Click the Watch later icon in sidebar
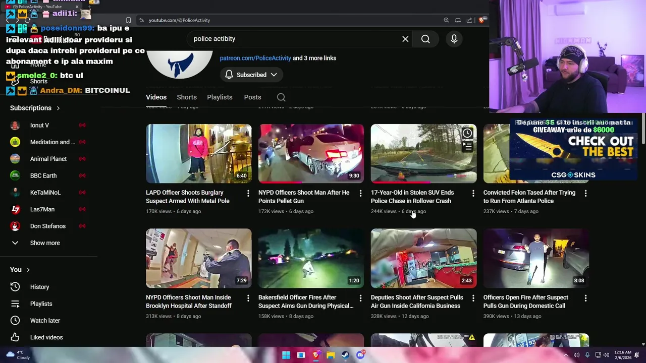 click(15, 321)
